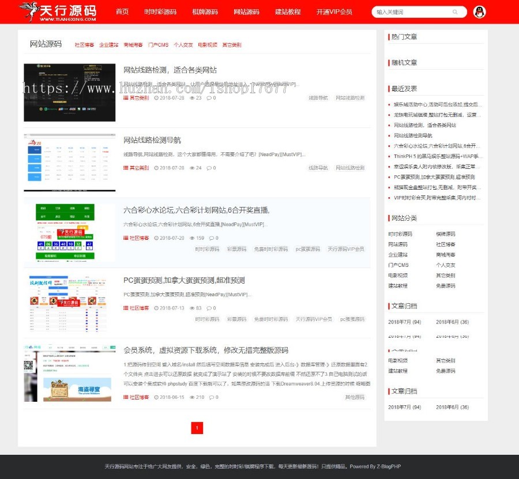
Task: Click sidebar category 社区博客
Action: [x=446, y=244]
